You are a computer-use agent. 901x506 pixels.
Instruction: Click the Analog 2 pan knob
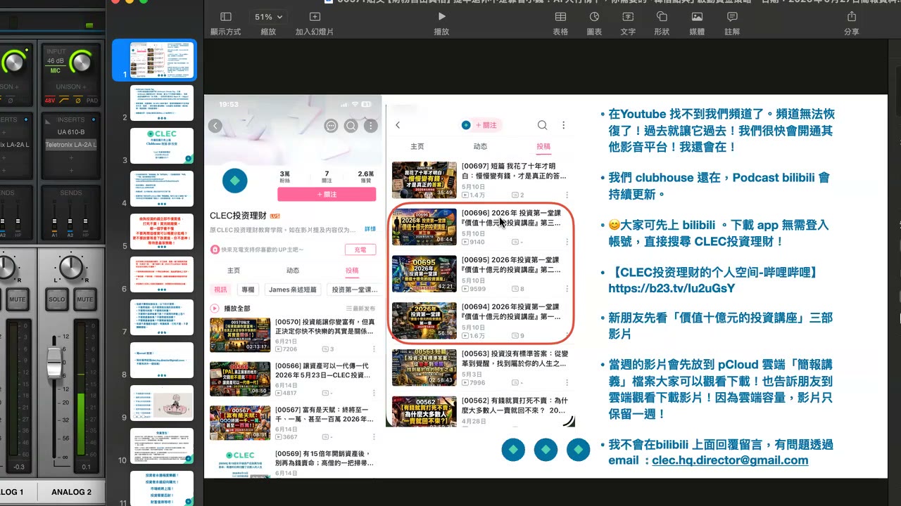70,267
